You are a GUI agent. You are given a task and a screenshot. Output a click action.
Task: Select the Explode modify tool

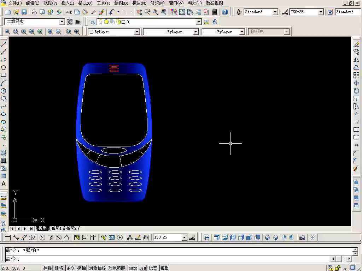(x=356, y=168)
